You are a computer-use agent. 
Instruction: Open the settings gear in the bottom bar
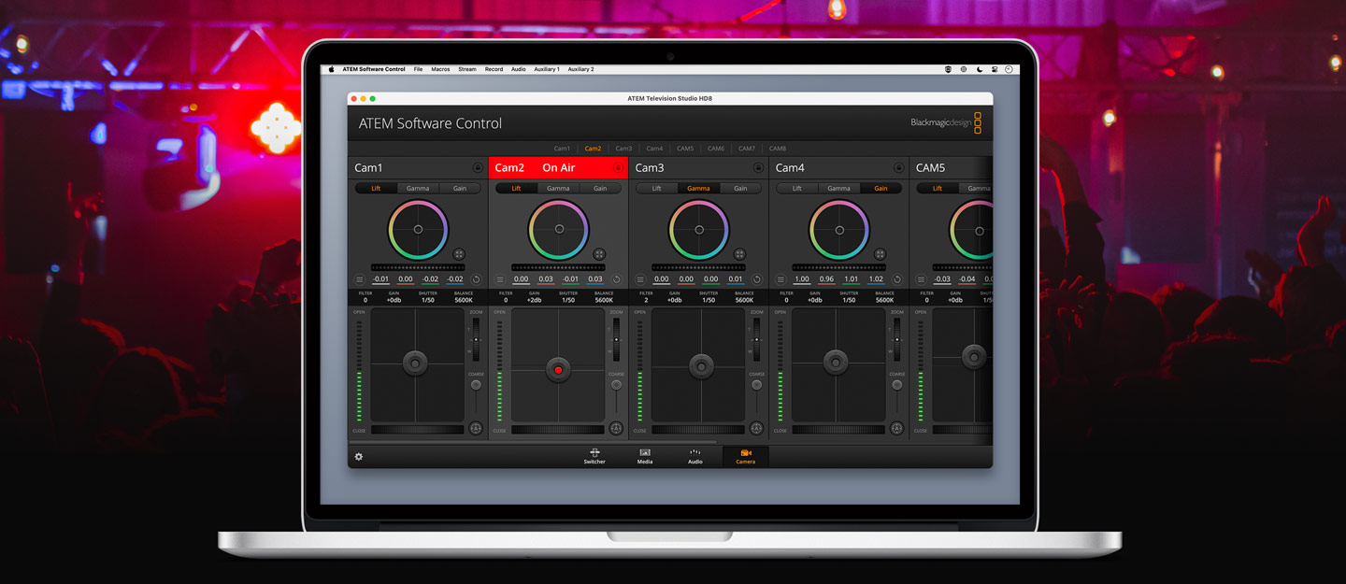(358, 457)
